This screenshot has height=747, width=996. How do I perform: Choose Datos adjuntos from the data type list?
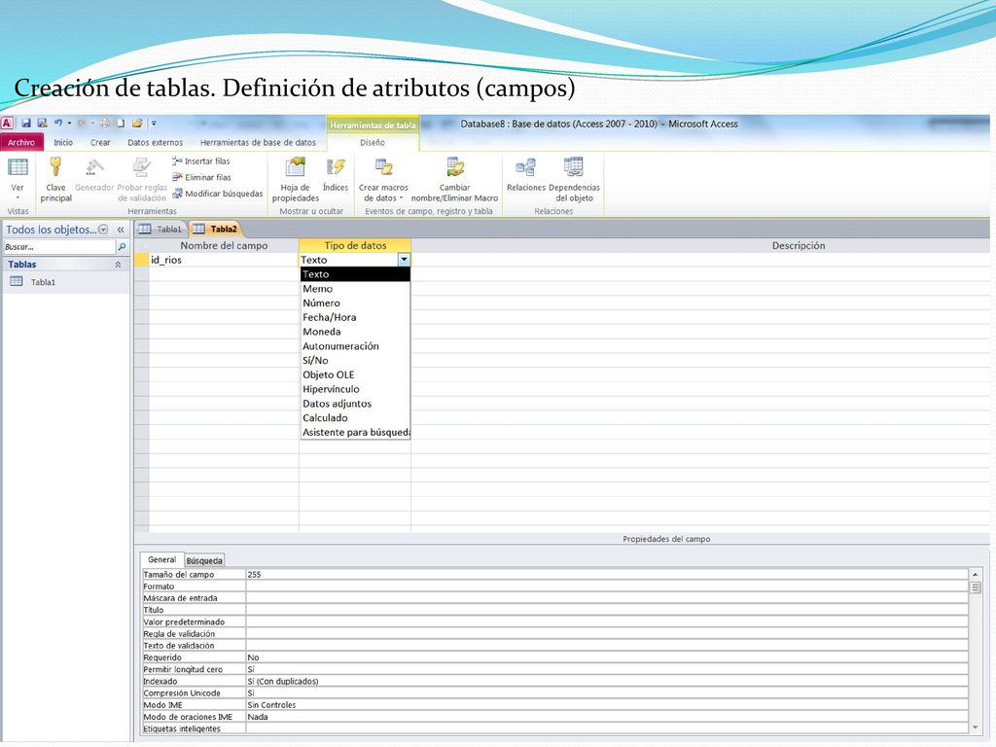pyautogui.click(x=355, y=404)
